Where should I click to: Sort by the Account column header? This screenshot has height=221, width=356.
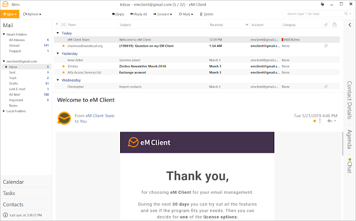click(258, 24)
